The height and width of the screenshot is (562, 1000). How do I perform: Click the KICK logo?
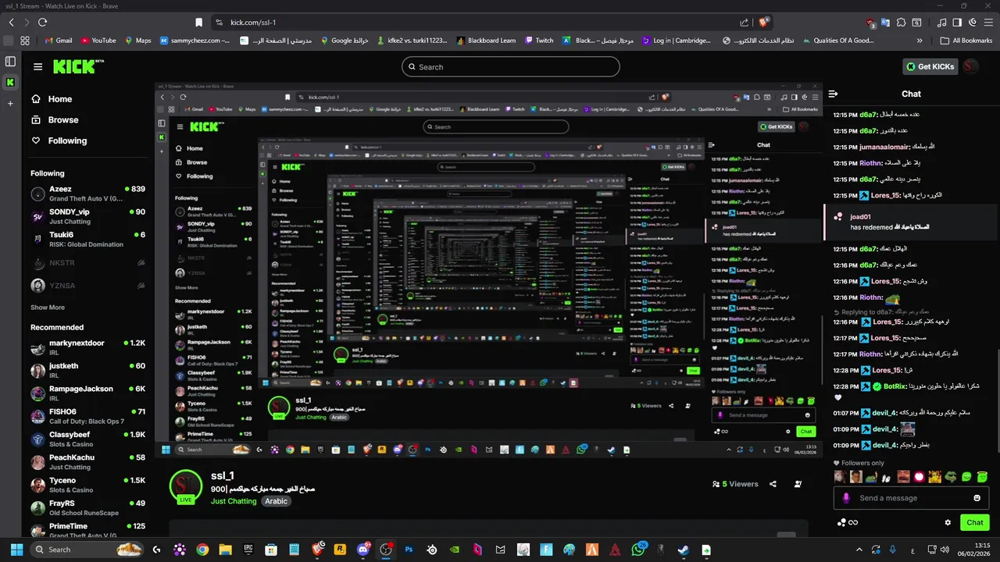(78, 67)
